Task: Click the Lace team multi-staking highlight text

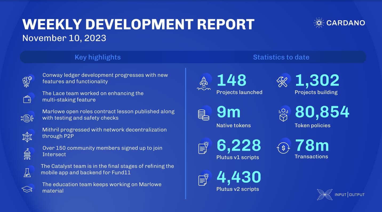Action: 93,97
